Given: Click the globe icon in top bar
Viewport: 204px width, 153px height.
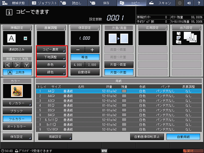Looking at the screenshot, I should pyautogui.click(x=180, y=3).
